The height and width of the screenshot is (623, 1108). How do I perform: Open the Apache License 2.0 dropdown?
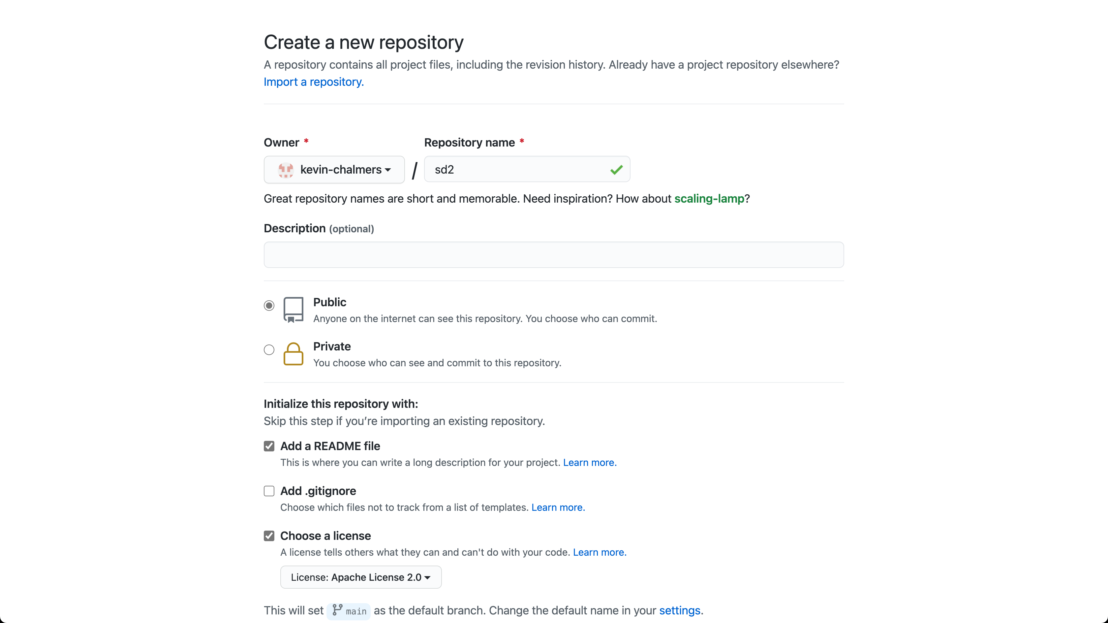pos(360,577)
